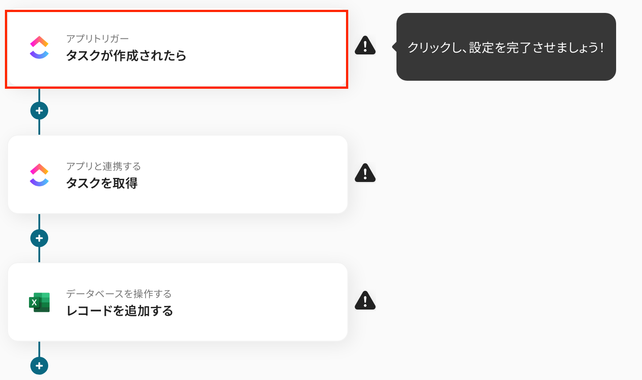Add a step below the タスクが作成されたら trigger
Image resolution: width=642 pixels, height=380 pixels.
[39, 111]
